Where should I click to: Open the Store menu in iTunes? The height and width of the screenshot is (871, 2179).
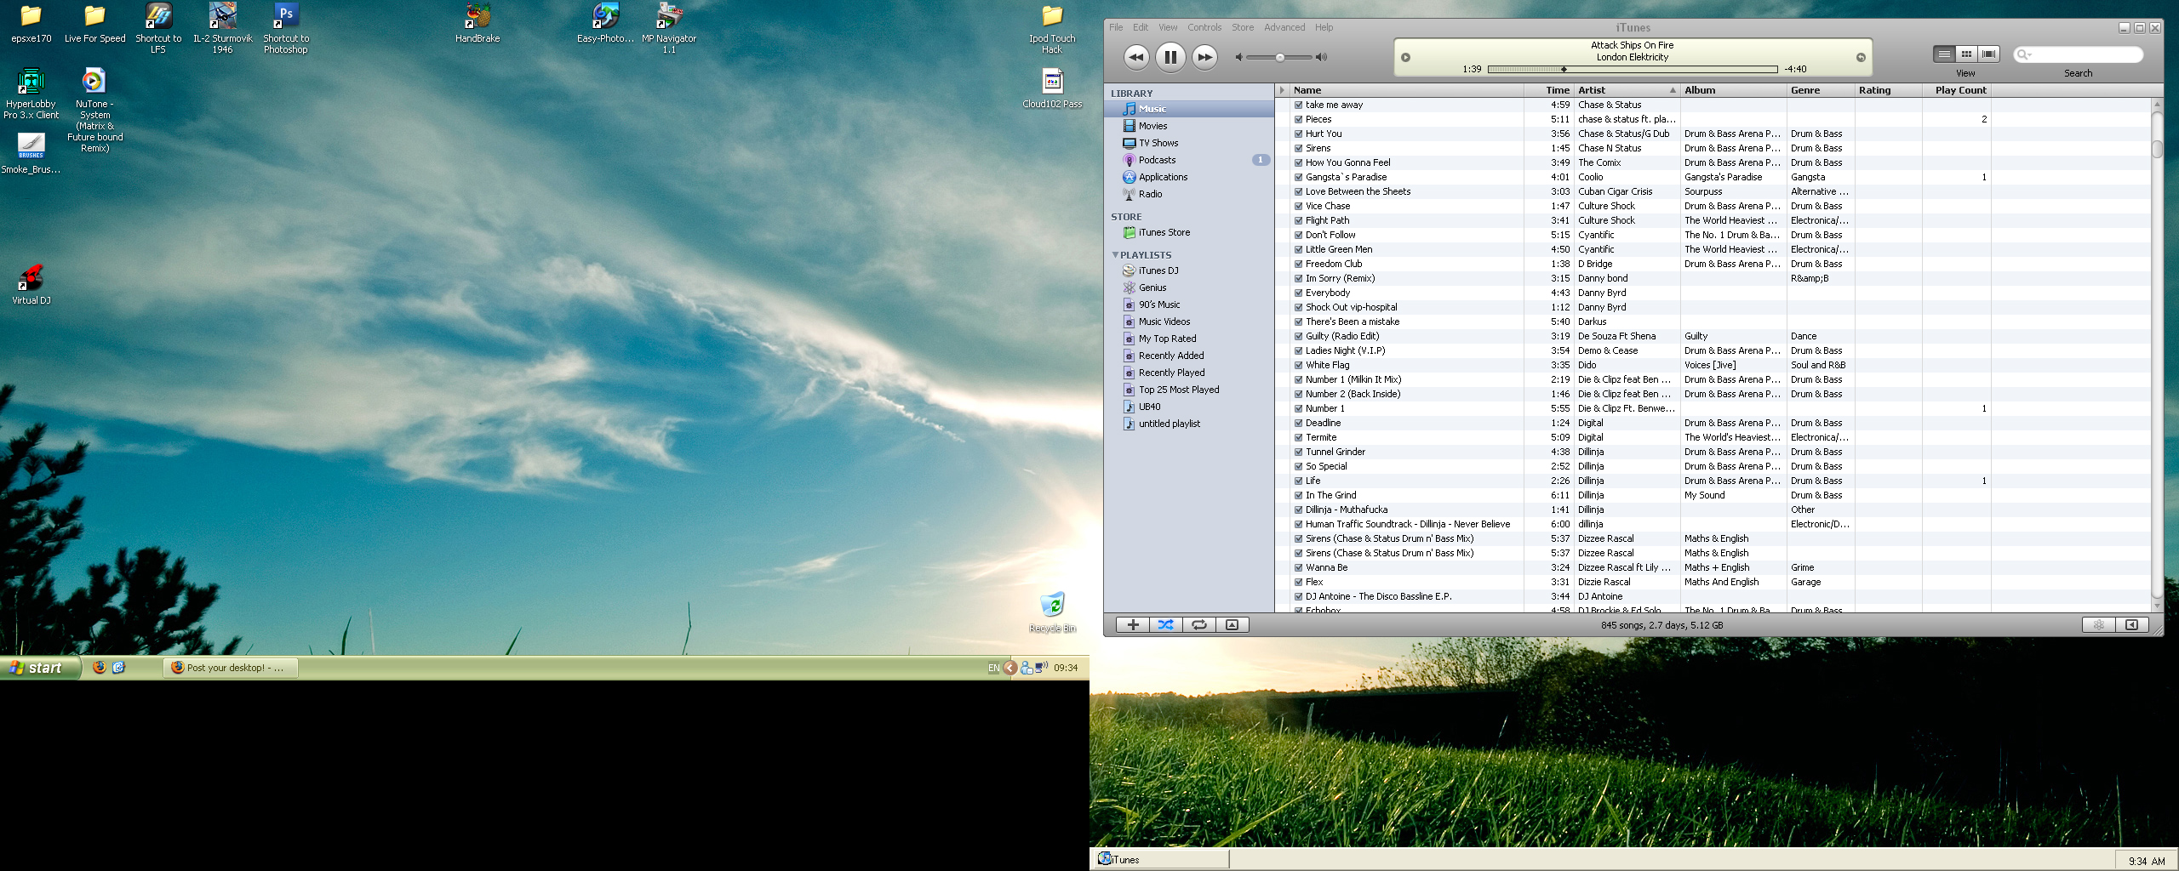coord(1243,27)
